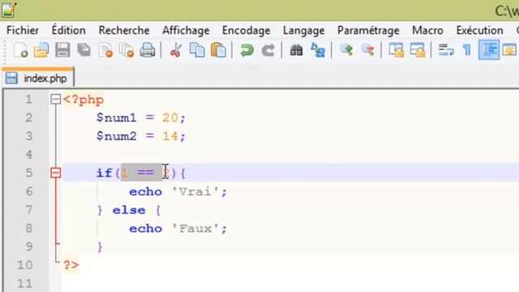This screenshot has width=519, height=292.
Task: Click the if keyword on line 5
Action: (105, 173)
